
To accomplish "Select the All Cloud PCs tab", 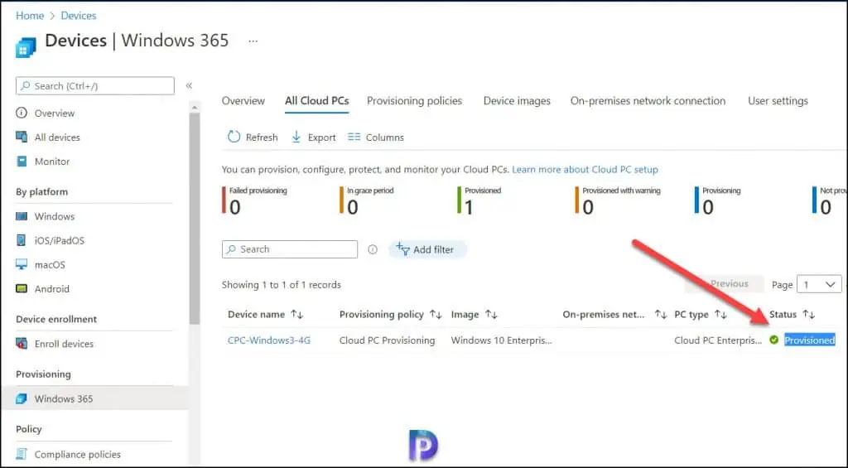I will (x=317, y=100).
